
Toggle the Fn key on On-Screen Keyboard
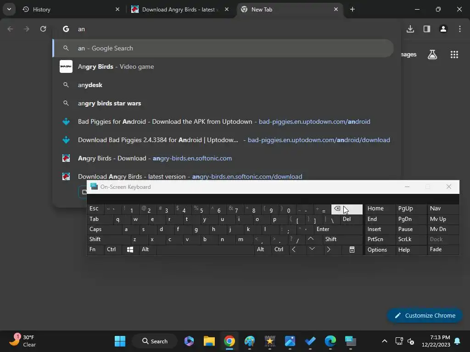(95, 249)
